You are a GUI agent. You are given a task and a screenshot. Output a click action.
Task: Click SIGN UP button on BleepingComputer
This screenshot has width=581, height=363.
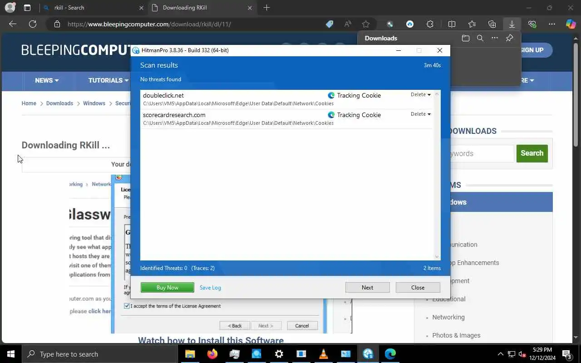point(532,50)
